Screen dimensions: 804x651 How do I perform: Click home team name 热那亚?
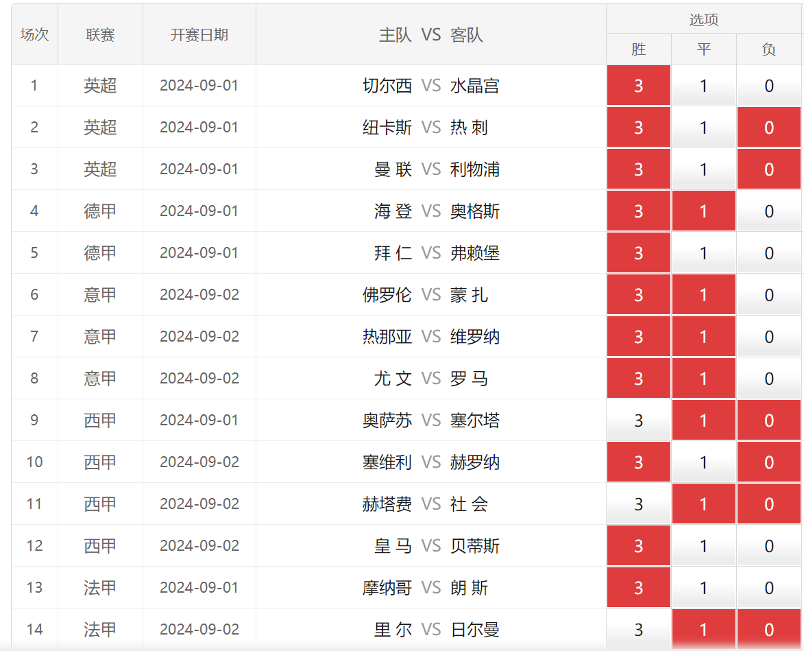tap(387, 337)
